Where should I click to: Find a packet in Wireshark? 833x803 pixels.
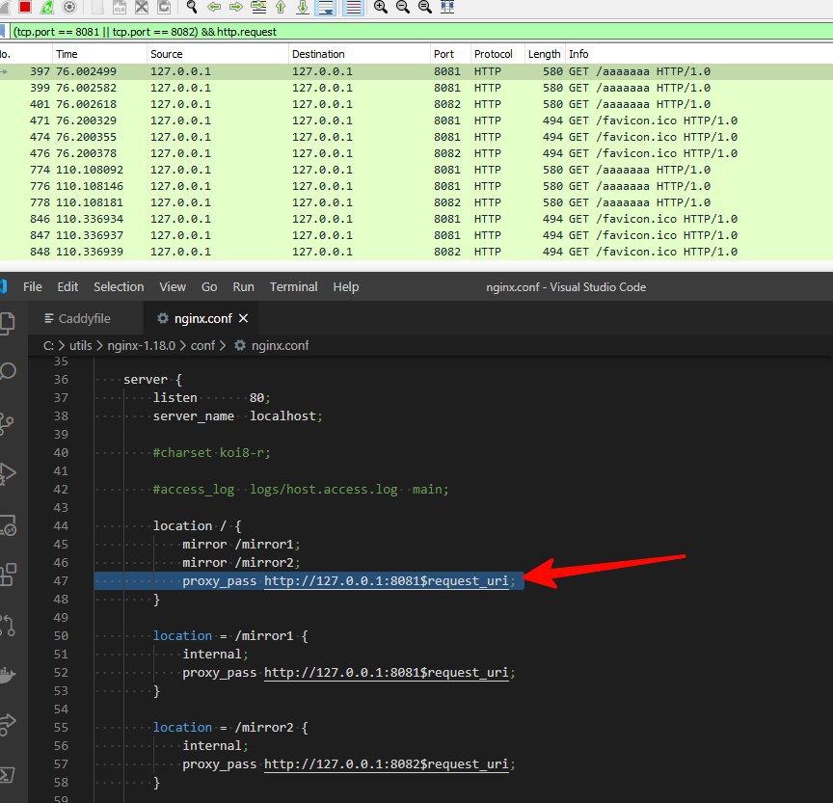coord(192,7)
